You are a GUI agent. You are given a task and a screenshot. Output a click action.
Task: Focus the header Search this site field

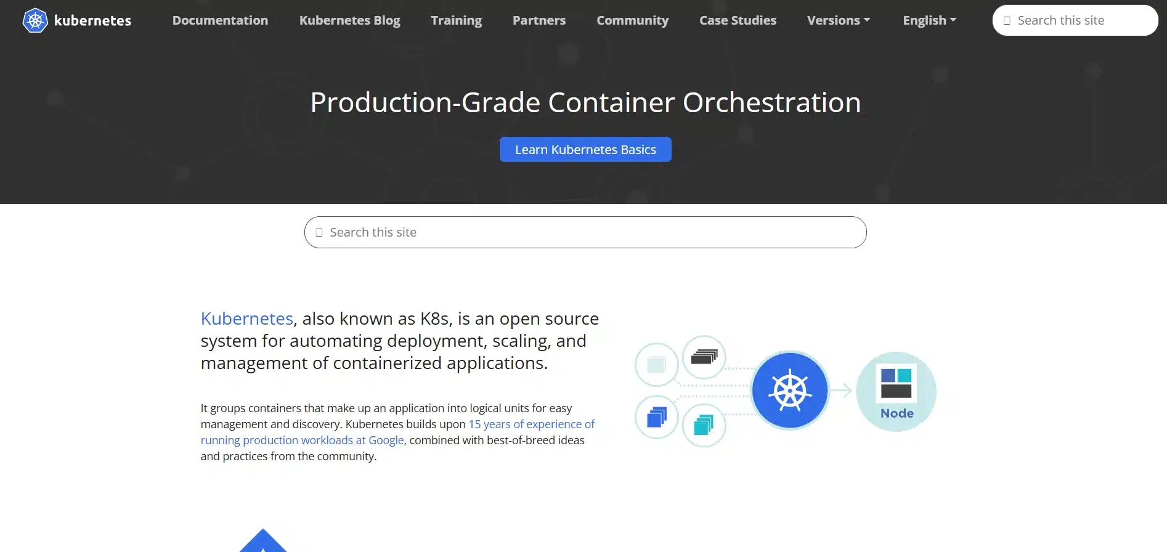click(1075, 20)
